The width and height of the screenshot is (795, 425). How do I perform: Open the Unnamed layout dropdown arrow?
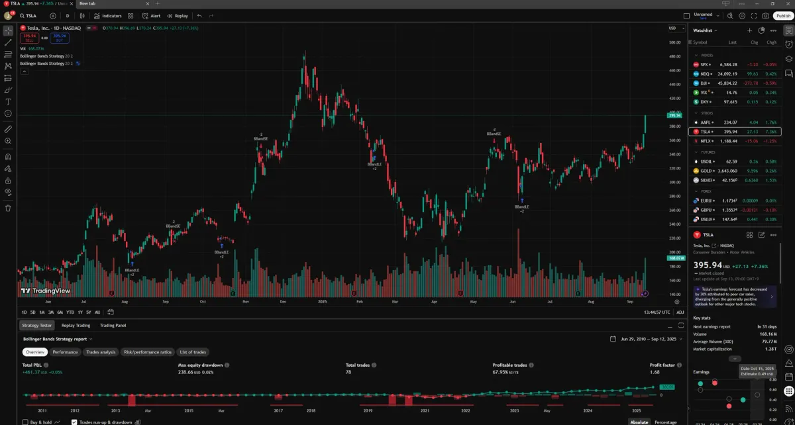pyautogui.click(x=717, y=15)
